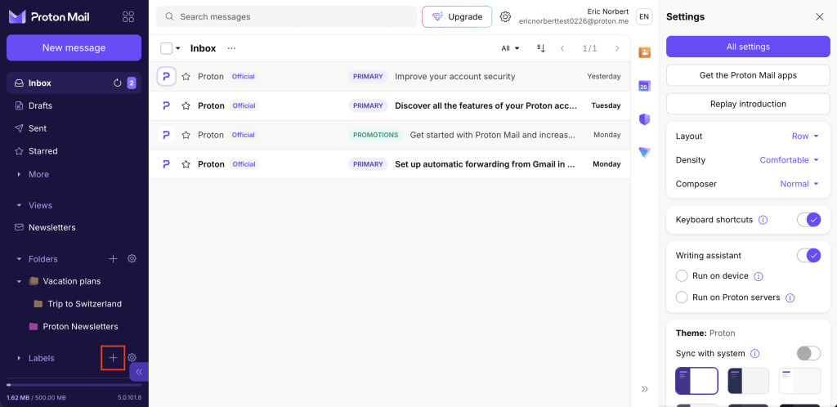Go to previous page arrow
This screenshot has height=407, width=837.
(x=562, y=48)
